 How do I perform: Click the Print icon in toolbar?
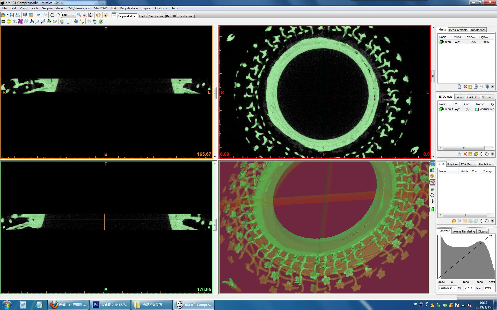click(18, 15)
